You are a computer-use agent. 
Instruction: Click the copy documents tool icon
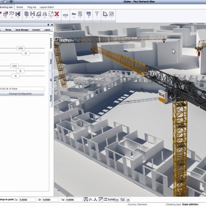point(26,14)
